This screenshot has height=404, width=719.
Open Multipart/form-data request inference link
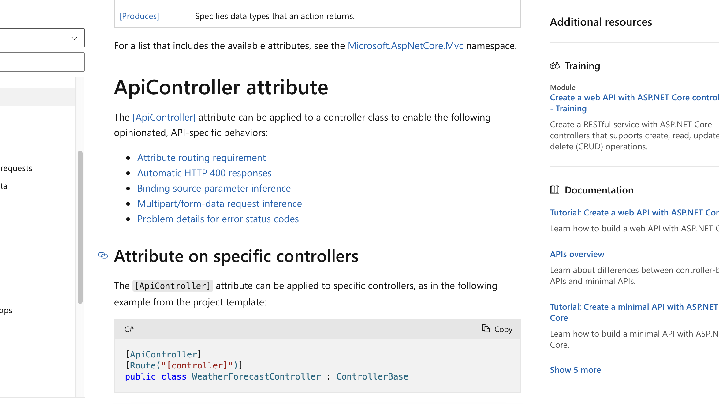tap(219, 204)
